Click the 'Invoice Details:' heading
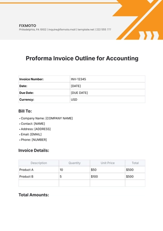 pyautogui.click(x=34, y=150)
